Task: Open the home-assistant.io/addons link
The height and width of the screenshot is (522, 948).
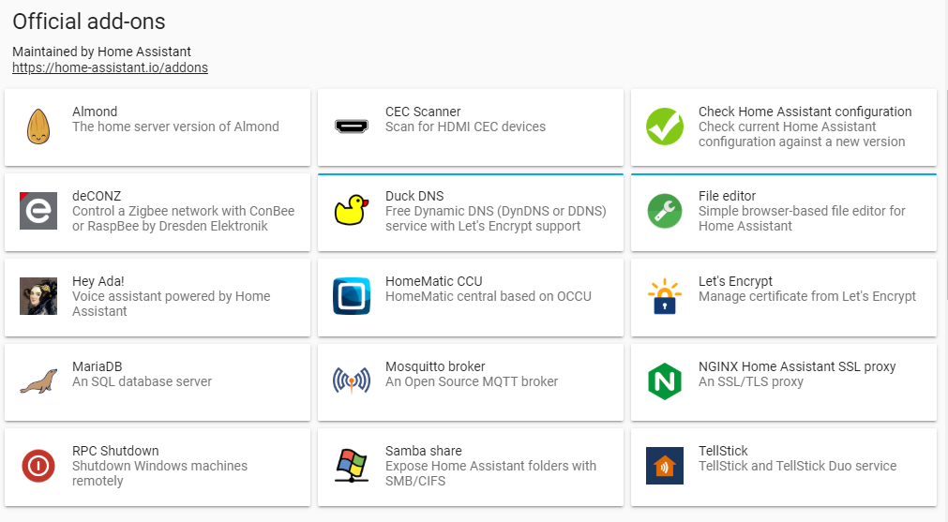Action: pos(110,67)
